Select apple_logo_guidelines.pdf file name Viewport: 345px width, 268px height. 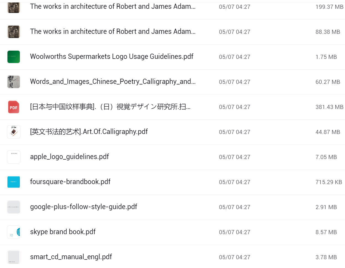69,157
